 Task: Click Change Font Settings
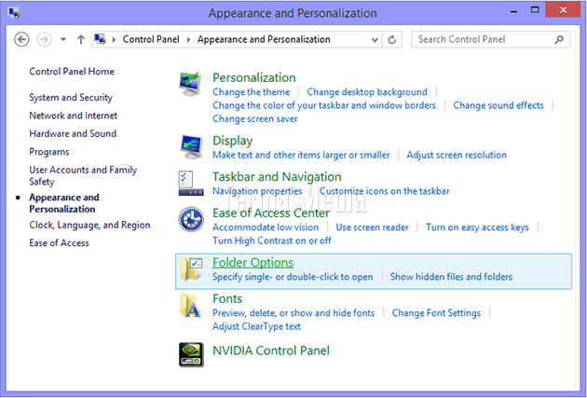coord(436,312)
